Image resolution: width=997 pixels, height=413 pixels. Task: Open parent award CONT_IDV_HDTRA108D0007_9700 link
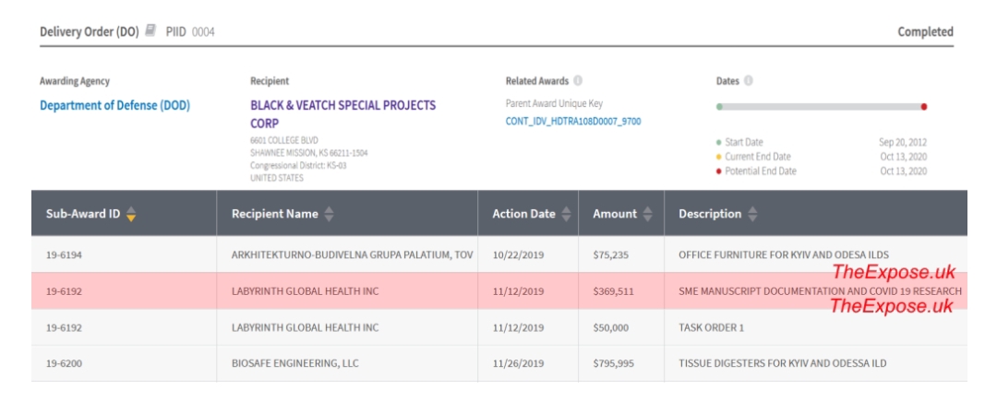coord(573,122)
